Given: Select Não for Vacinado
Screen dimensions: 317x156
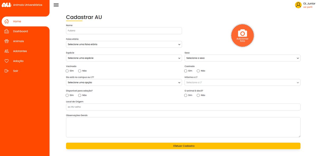Looking at the screenshot, I should [80, 71].
